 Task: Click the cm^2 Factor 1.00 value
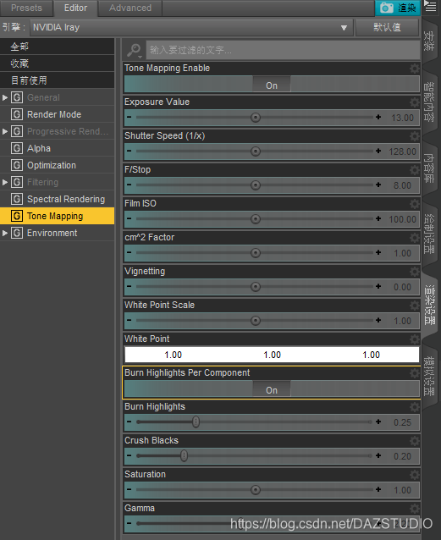pos(402,253)
